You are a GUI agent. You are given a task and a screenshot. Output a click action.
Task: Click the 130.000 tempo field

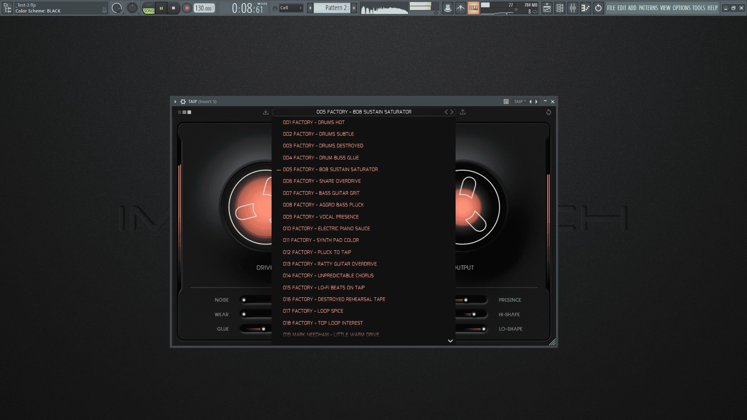click(x=204, y=8)
